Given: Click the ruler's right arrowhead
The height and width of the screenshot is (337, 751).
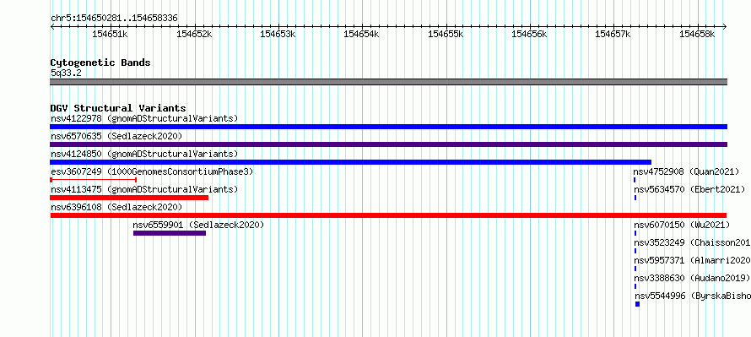Looking at the screenshot, I should (725, 27).
